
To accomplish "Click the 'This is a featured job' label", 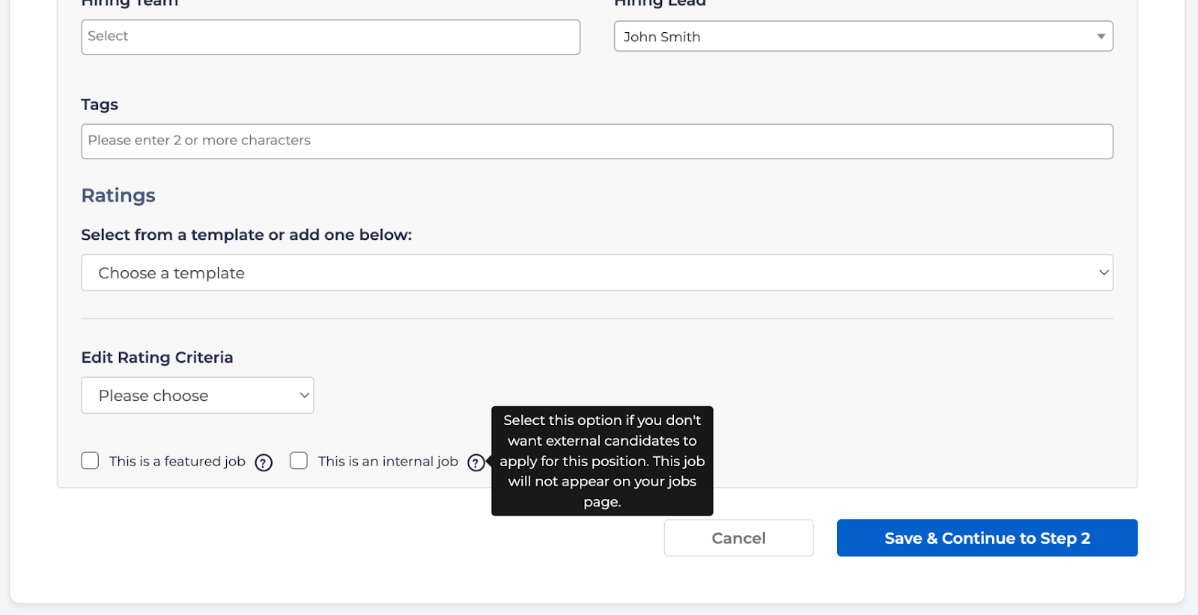I will tap(177, 462).
